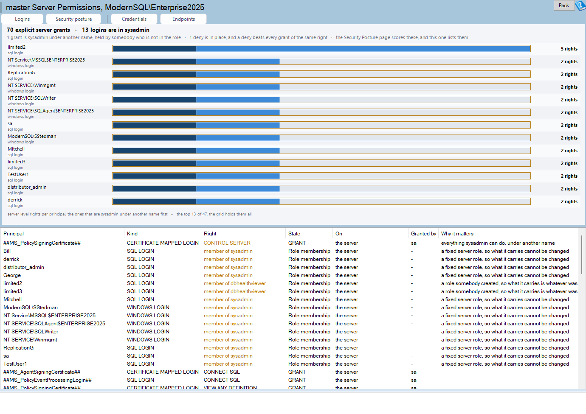Select the NT SERVICE\SQLWriter grid row

[x=290, y=332]
